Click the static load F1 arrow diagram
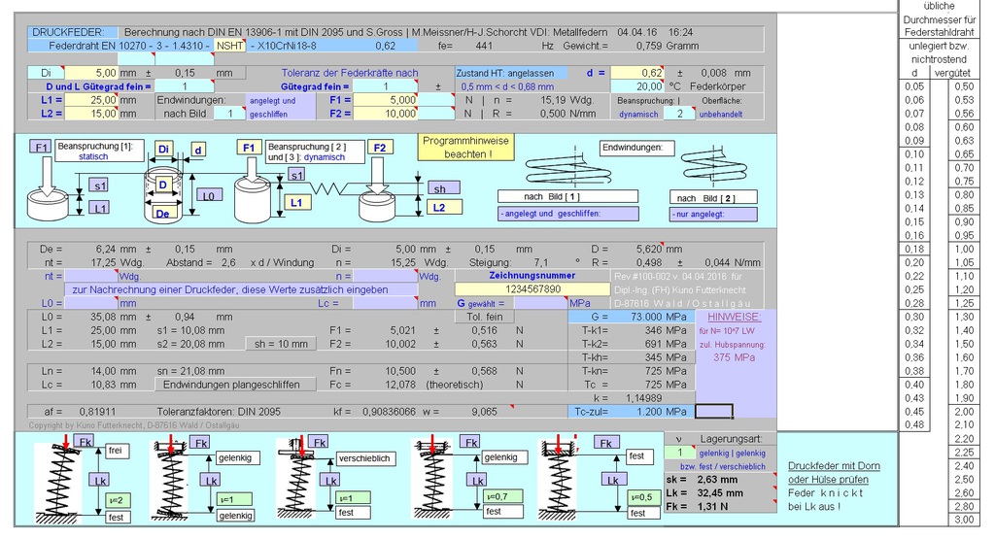Viewport: 995px width, 539px height. [x=40, y=180]
